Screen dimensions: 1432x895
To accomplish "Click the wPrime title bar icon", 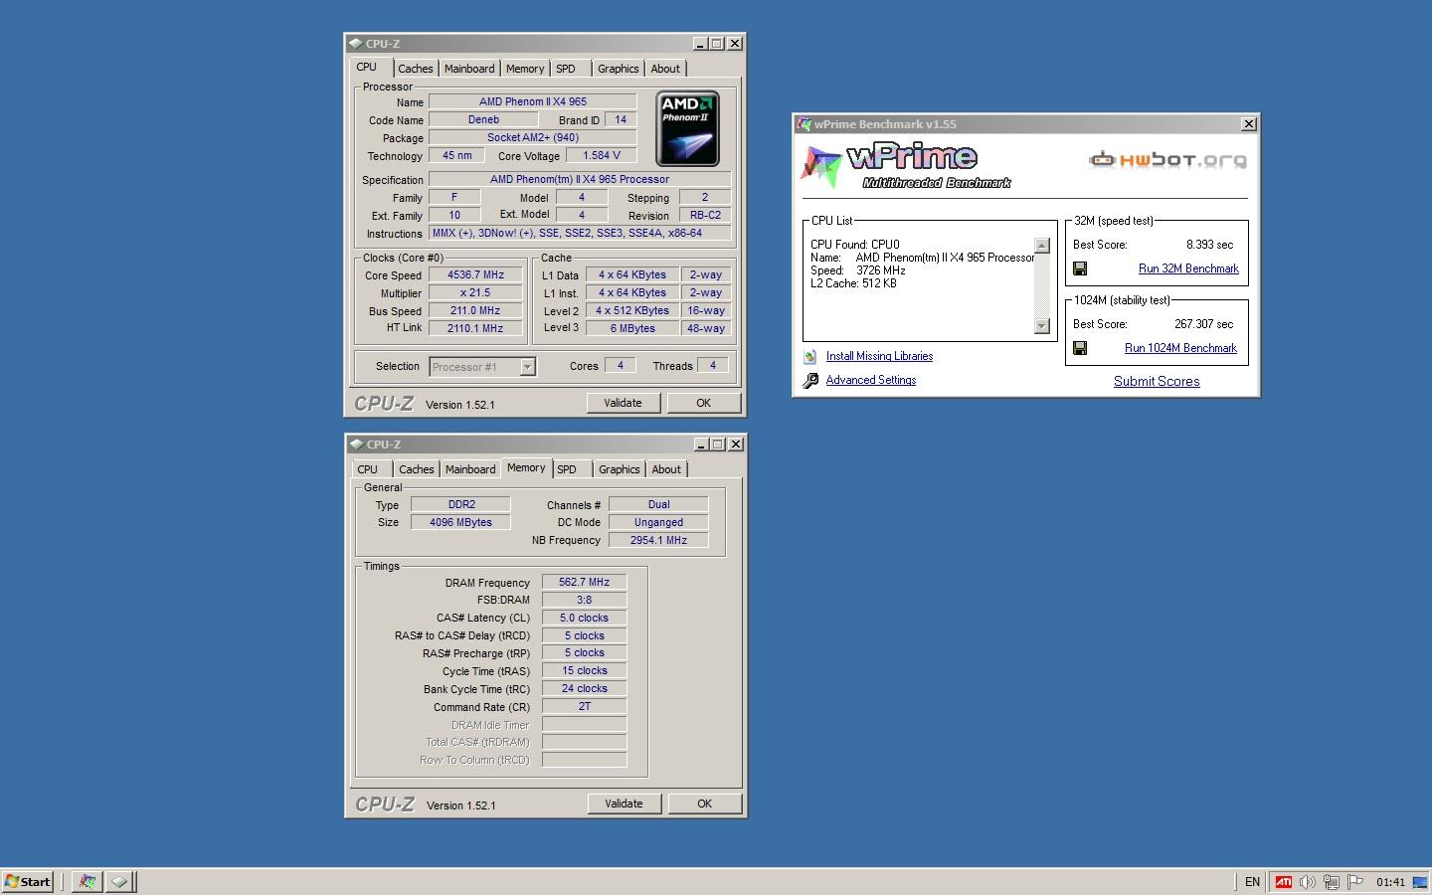I will (804, 124).
